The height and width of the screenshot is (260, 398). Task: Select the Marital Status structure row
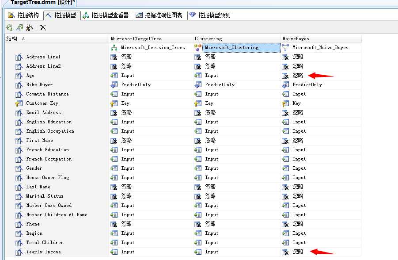tap(57, 196)
